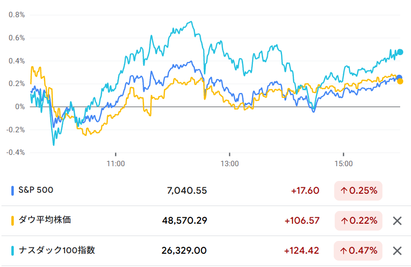Viewport: 411px width, 267px height.
Task: Click the 0.25% change badge
Action: (x=358, y=191)
